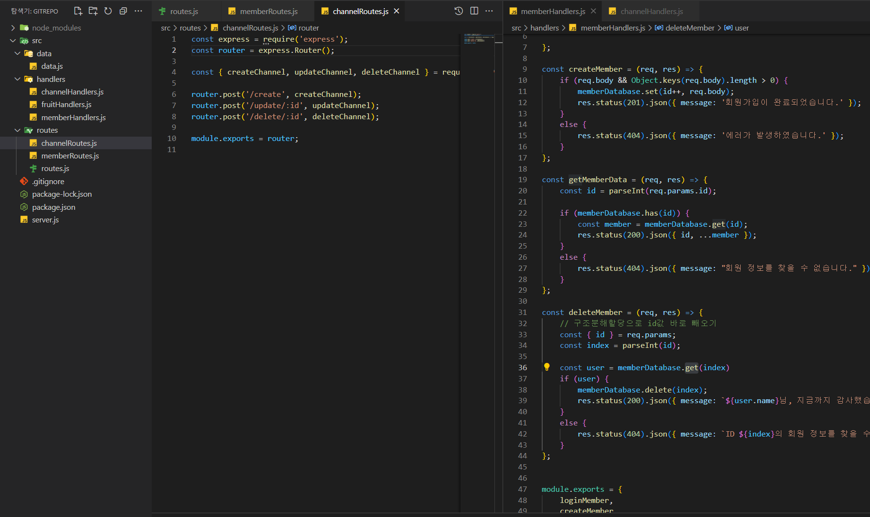Click routes breadcrumb in left editor
The width and height of the screenshot is (870, 517).
click(x=190, y=28)
